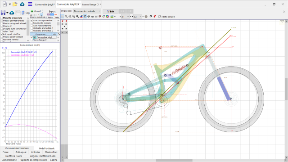Click the Export label button
This screenshot has height=162, width=288.
tap(52, 11)
